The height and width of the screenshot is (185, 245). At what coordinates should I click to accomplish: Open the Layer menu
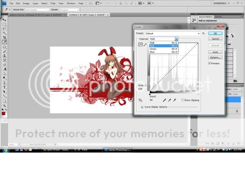coord(35,3)
